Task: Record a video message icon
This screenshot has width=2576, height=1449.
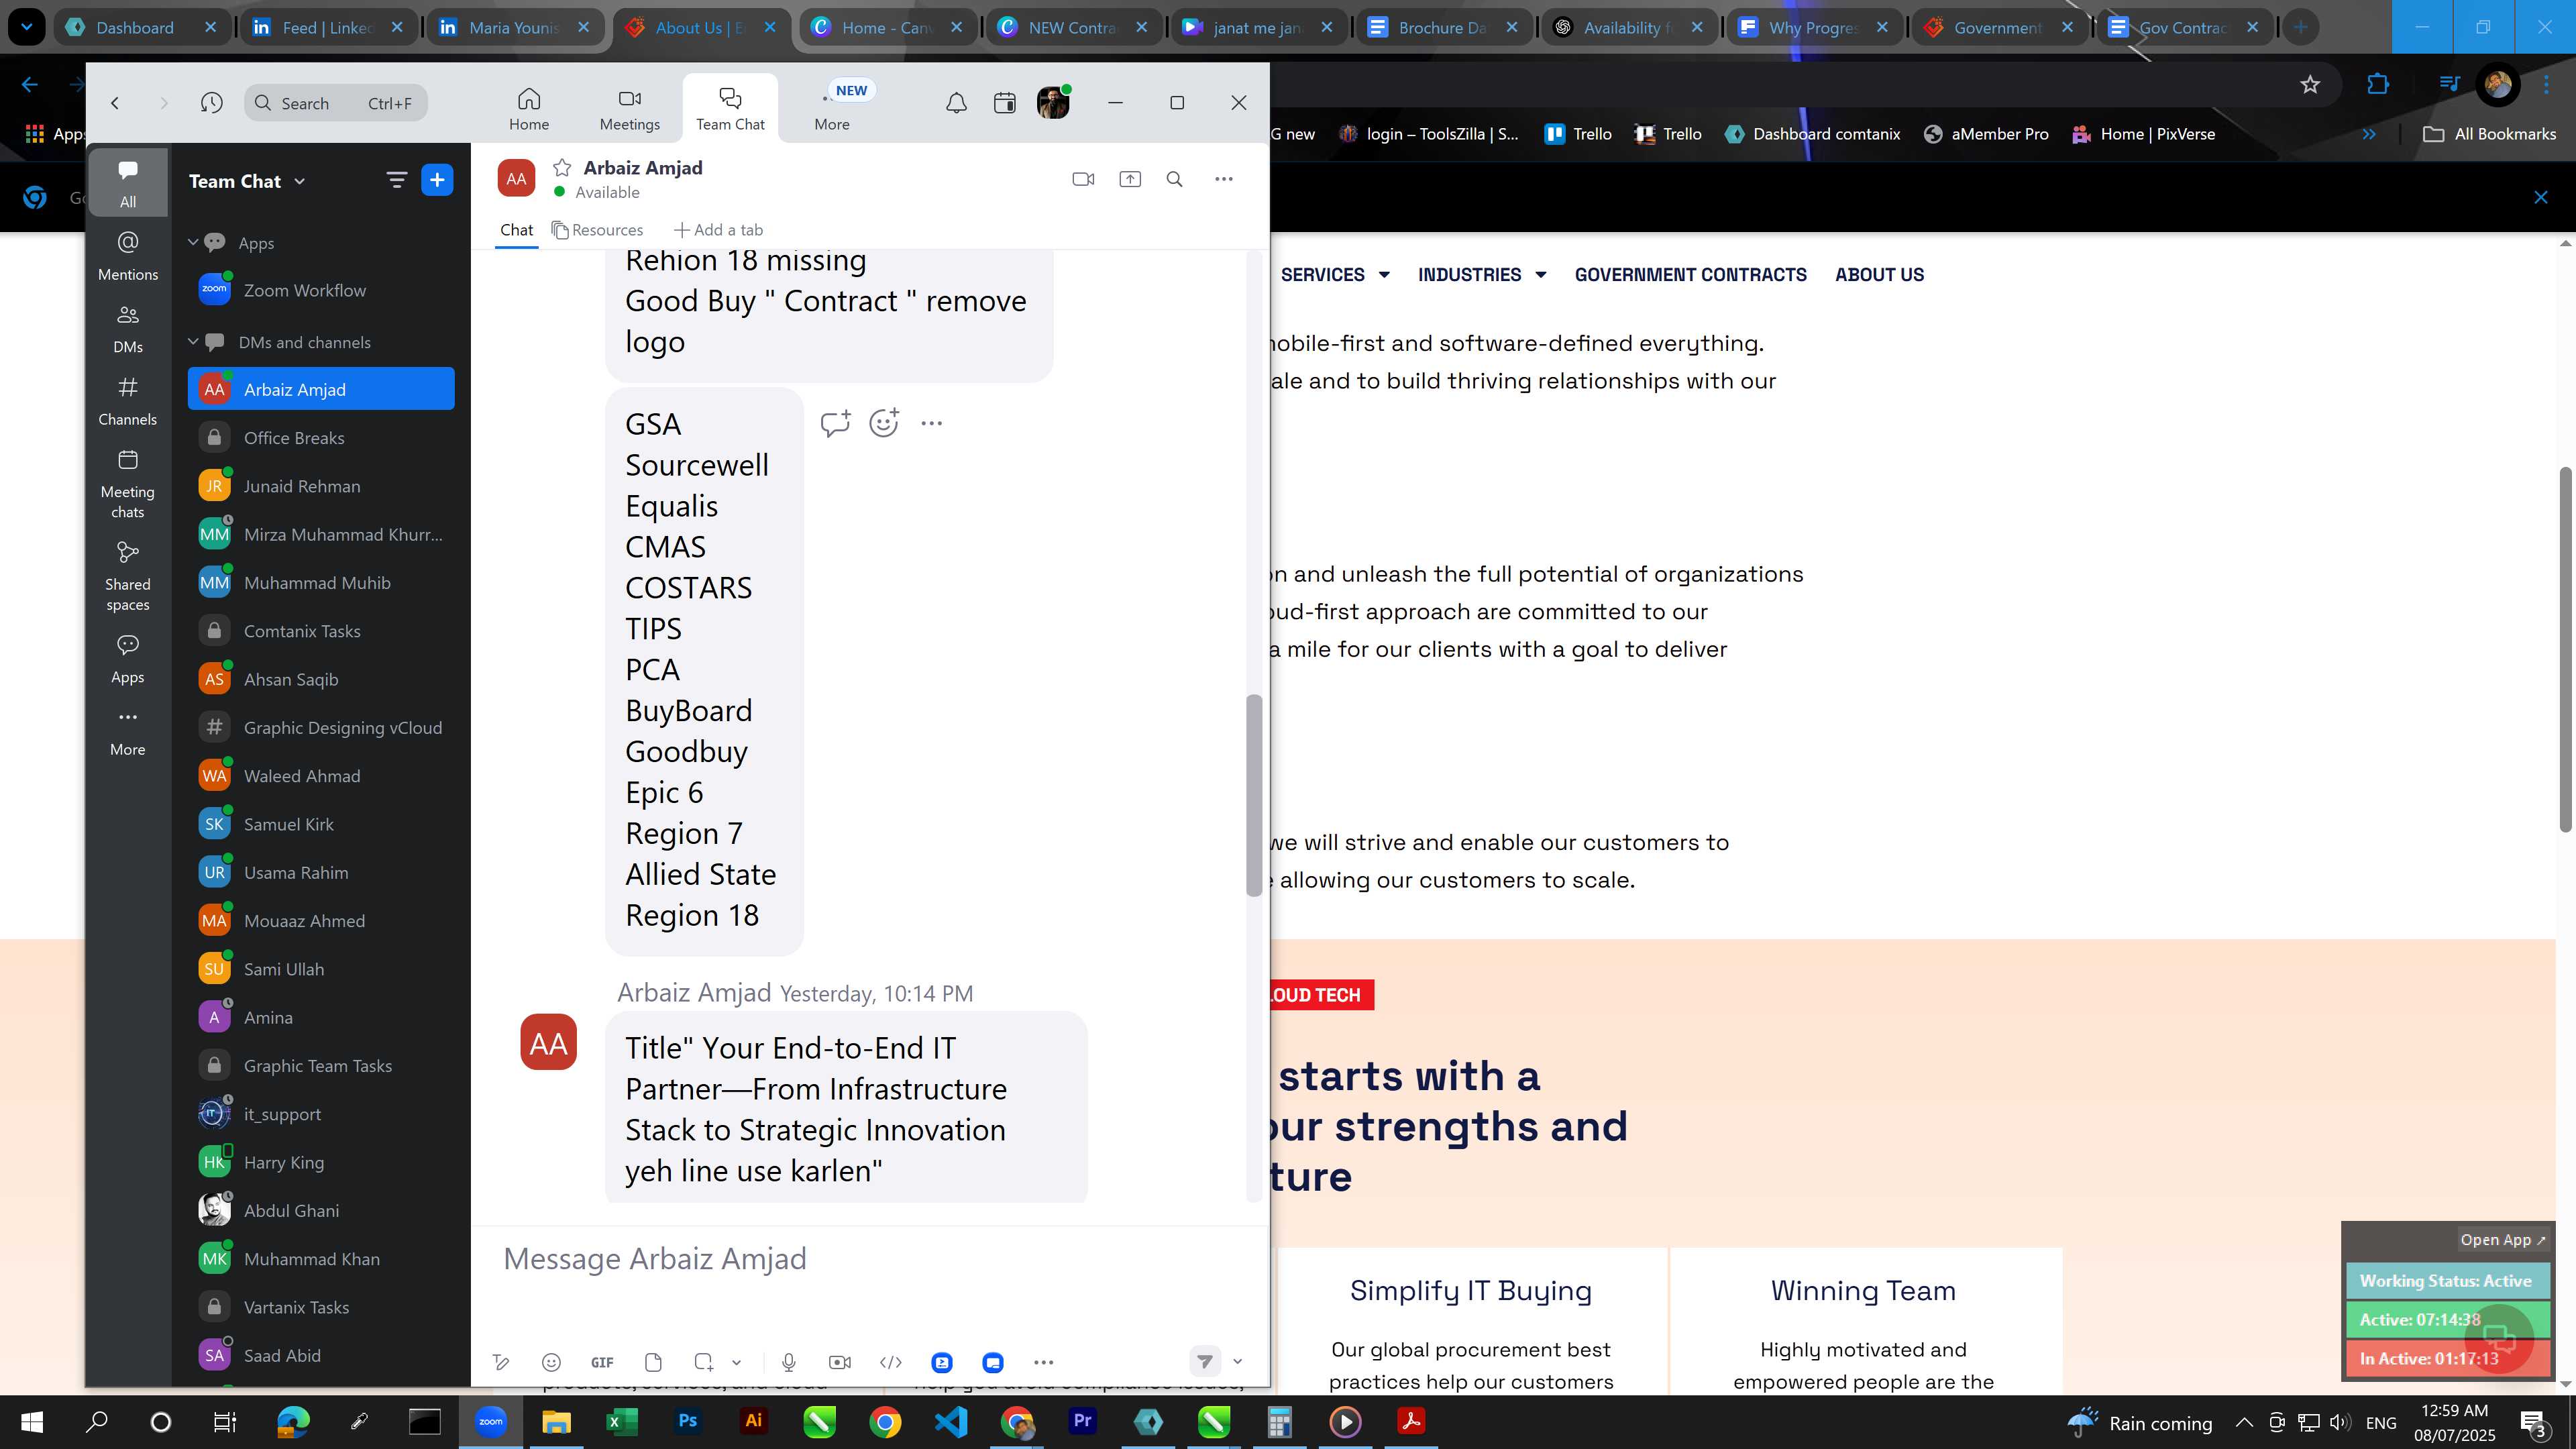Action: click(x=840, y=1362)
